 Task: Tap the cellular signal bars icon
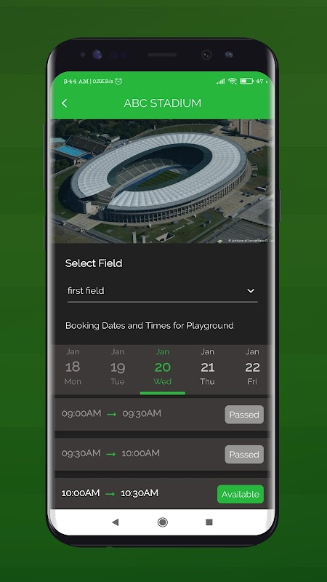221,81
